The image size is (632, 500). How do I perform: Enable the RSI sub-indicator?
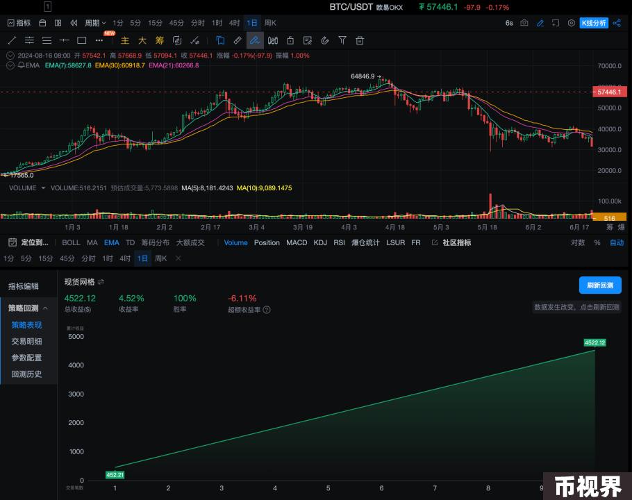pyautogui.click(x=340, y=242)
